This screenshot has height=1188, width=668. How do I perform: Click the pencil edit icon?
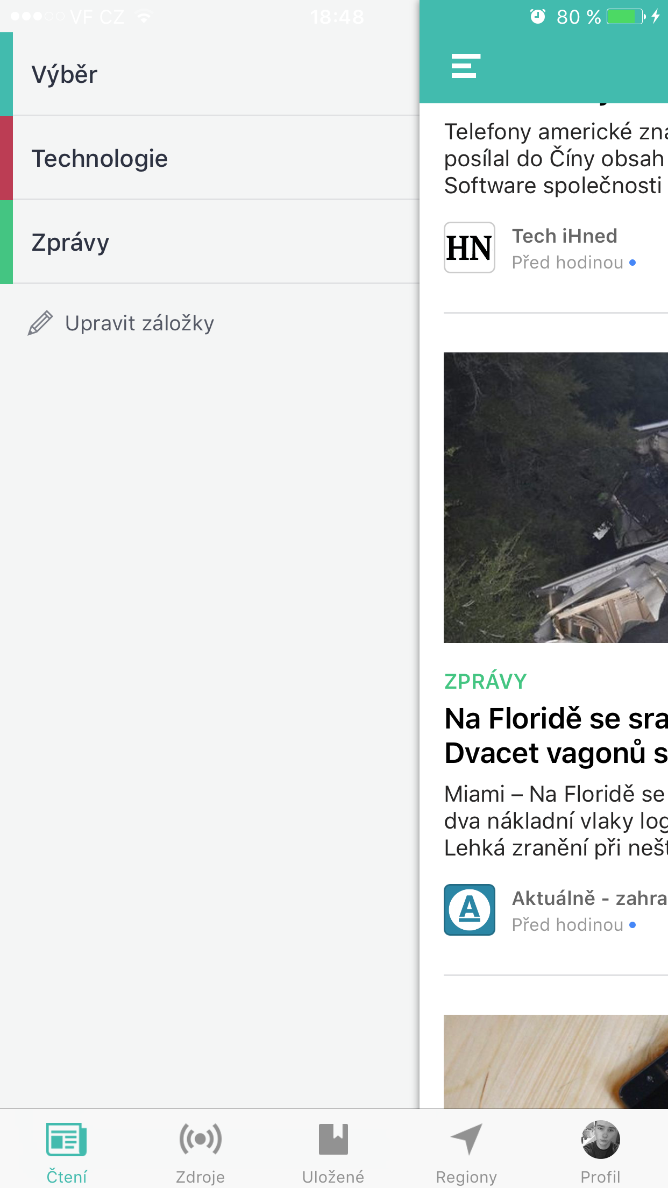pyautogui.click(x=40, y=323)
